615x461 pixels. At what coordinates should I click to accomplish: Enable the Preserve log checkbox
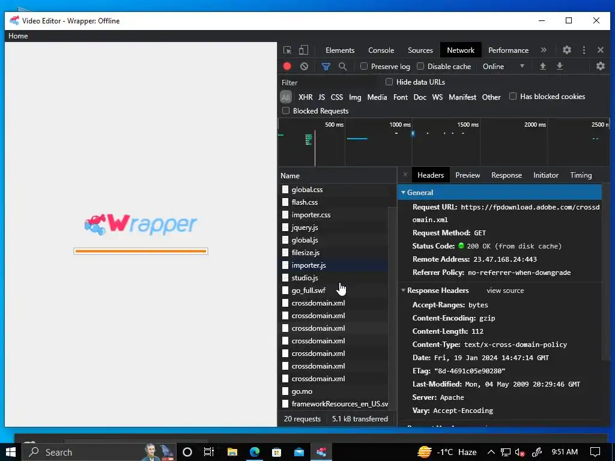click(x=364, y=66)
